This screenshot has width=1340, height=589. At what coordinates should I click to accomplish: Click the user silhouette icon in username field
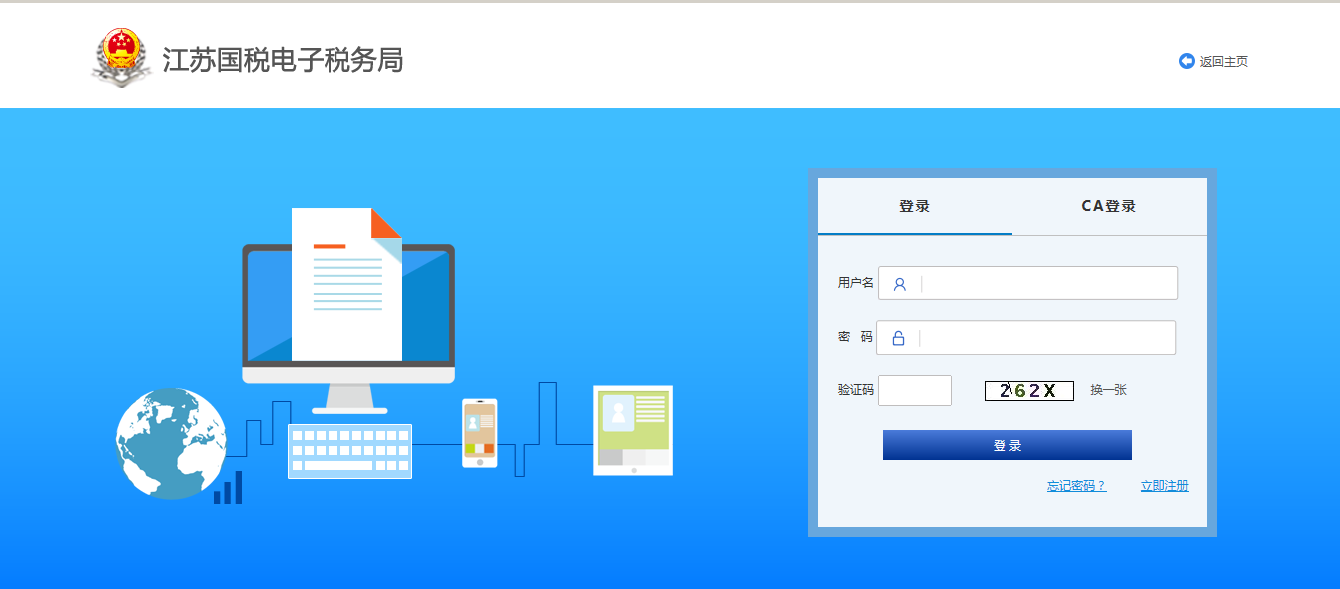point(899,284)
